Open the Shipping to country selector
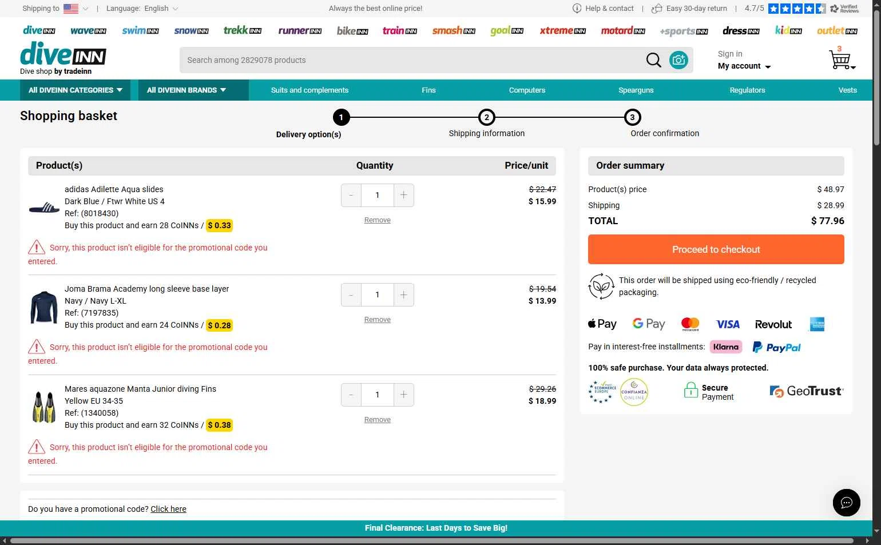This screenshot has width=881, height=545. pos(55,9)
